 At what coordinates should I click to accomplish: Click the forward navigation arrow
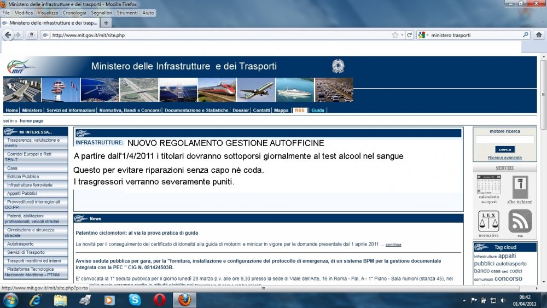[18, 35]
